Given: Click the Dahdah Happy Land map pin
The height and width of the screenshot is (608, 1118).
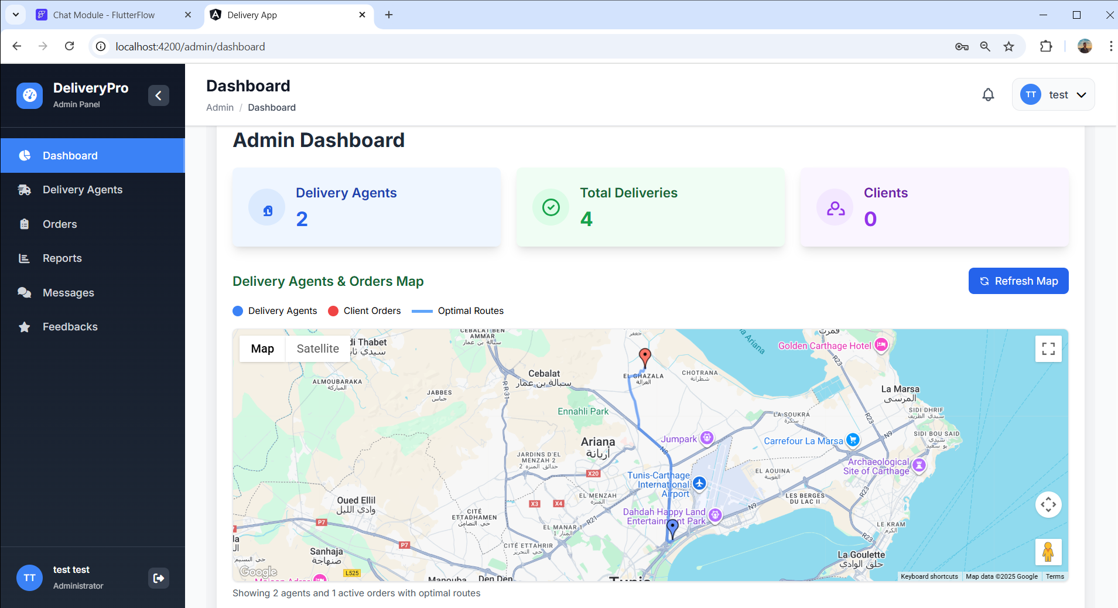Looking at the screenshot, I should pyautogui.click(x=714, y=515).
